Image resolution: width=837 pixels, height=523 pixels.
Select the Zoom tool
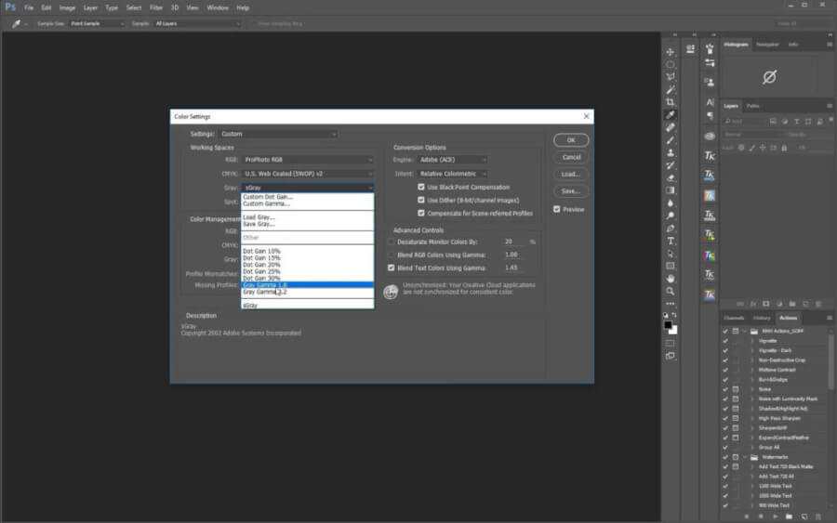pos(670,292)
